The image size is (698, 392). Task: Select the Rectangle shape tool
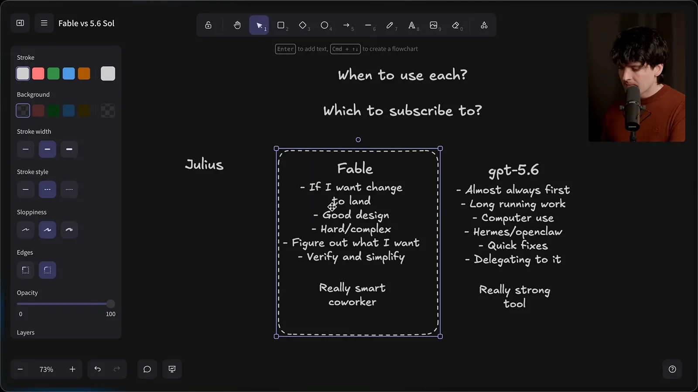point(281,25)
